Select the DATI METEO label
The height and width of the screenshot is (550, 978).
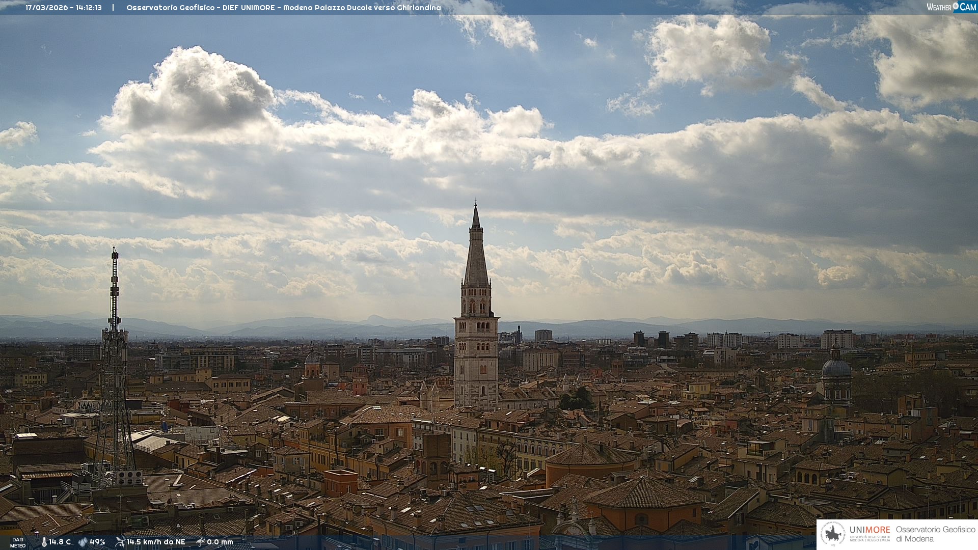click(18, 542)
